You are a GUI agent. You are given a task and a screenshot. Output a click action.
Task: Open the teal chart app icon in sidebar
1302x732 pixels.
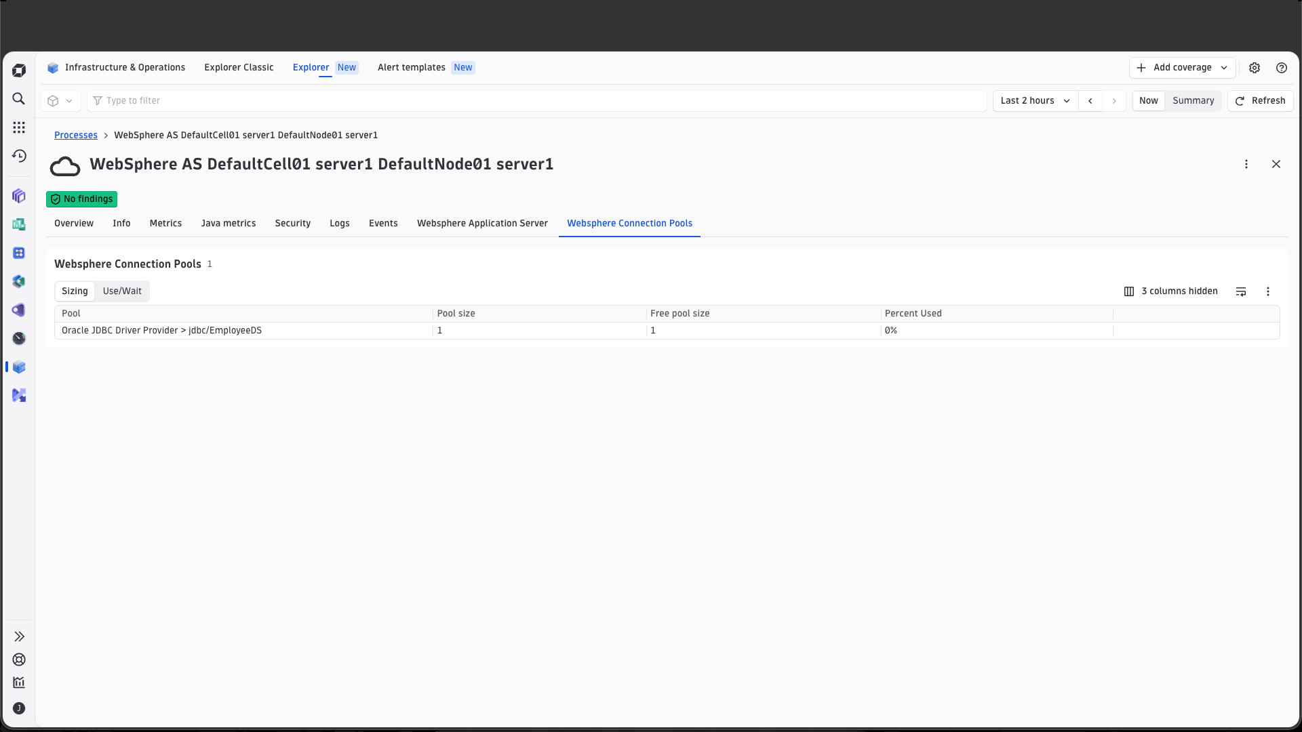pyautogui.click(x=19, y=224)
